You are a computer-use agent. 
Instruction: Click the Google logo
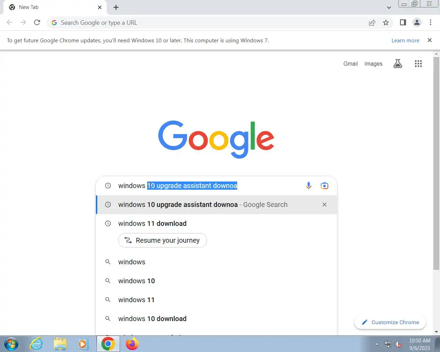[216, 139]
